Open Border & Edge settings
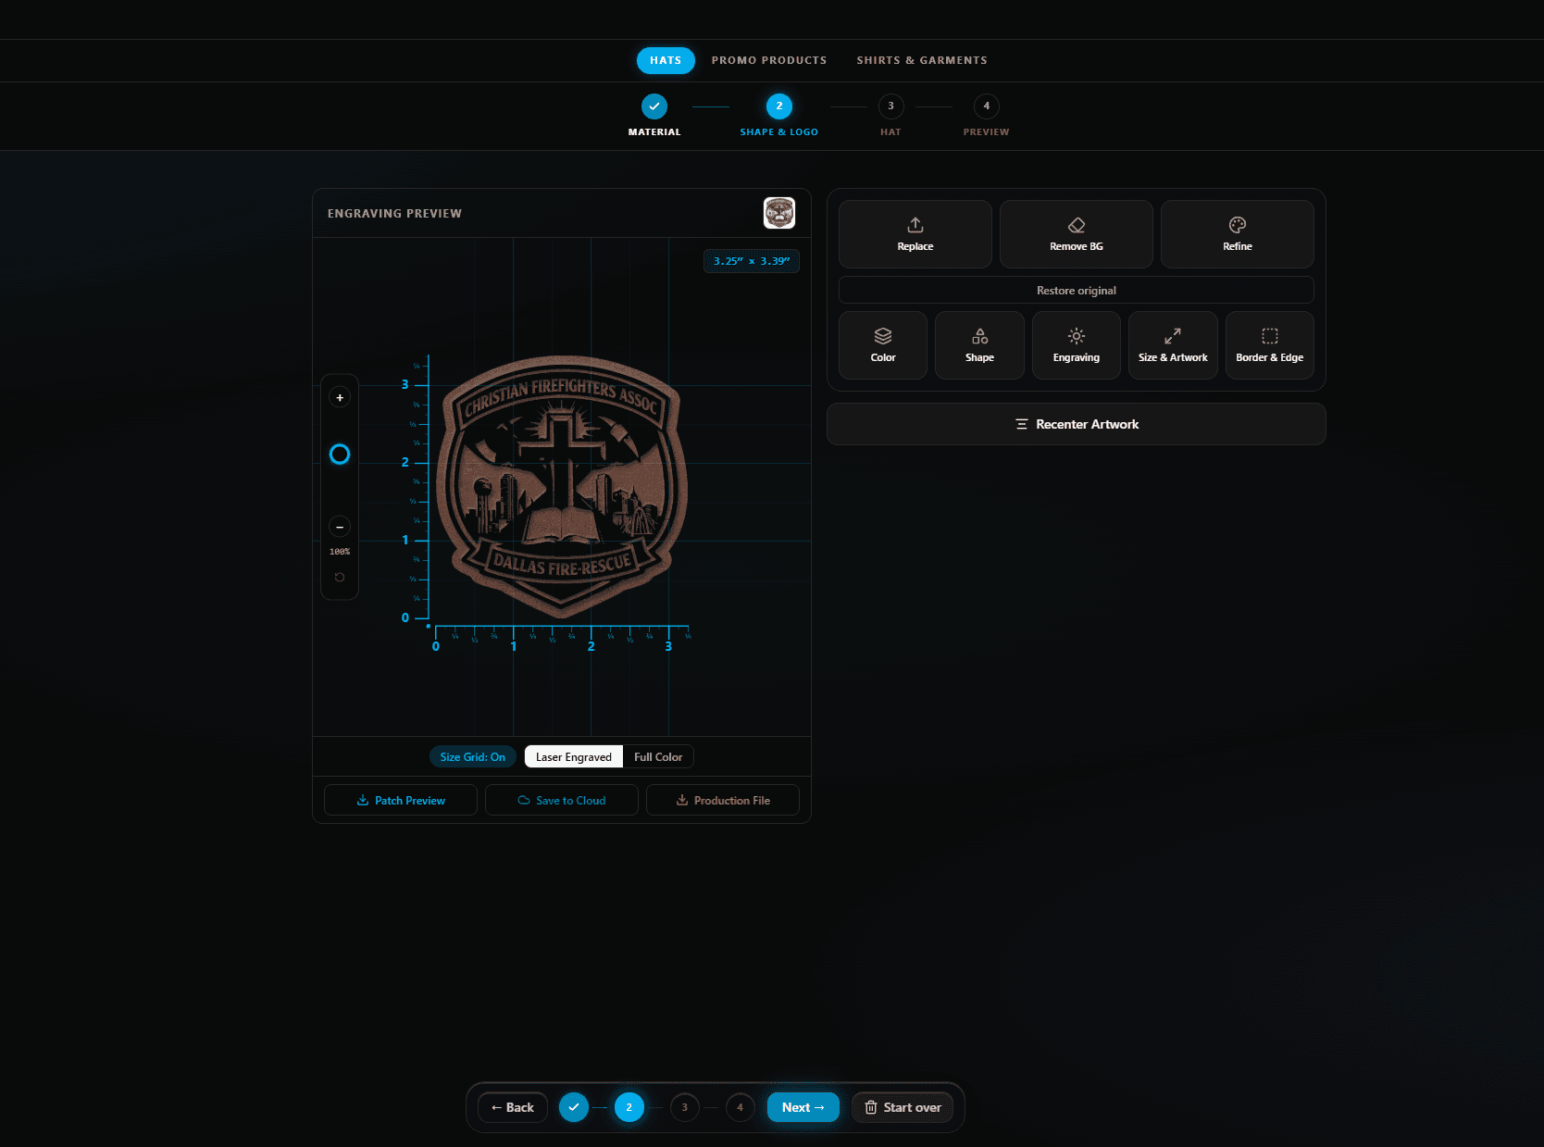The height and width of the screenshot is (1147, 1544). tap(1269, 345)
